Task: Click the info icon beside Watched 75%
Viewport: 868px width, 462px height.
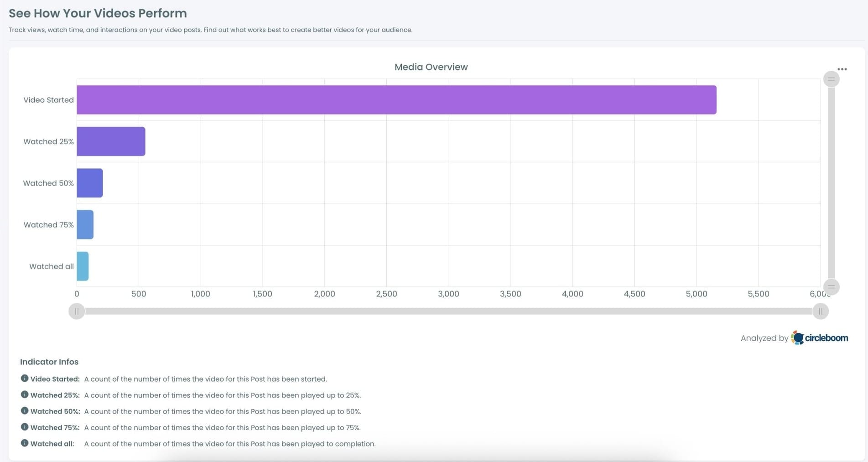Action: coord(25,427)
